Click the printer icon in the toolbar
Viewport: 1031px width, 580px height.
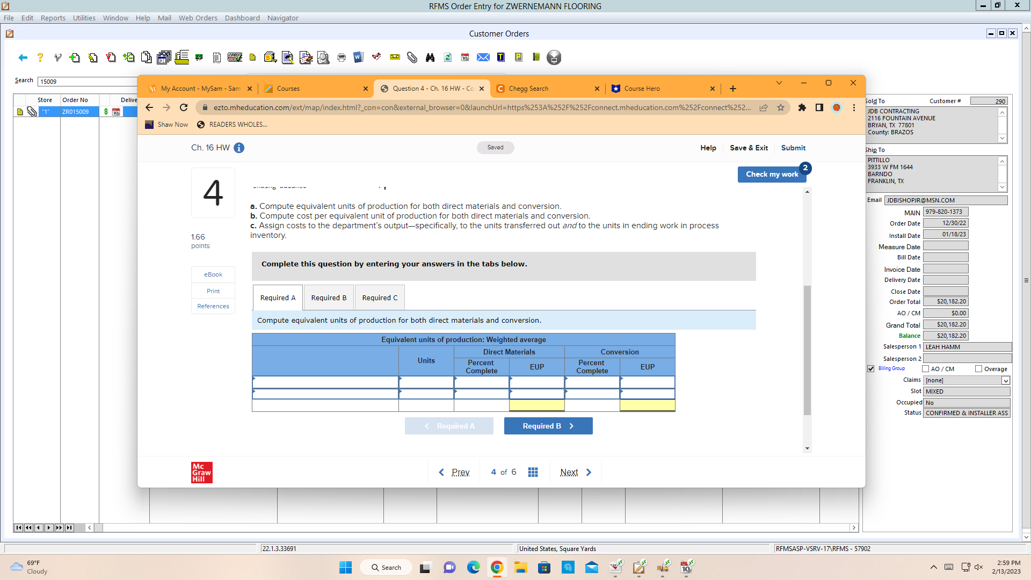click(341, 57)
